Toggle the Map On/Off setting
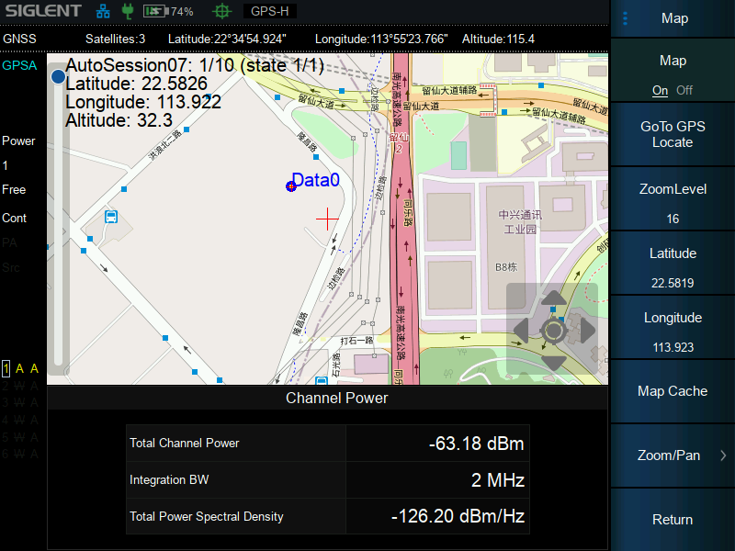 coord(673,75)
